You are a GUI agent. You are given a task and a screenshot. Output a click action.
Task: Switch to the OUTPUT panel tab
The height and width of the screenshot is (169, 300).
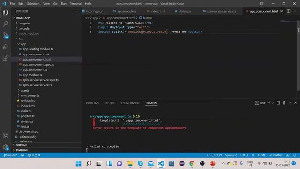point(109,103)
